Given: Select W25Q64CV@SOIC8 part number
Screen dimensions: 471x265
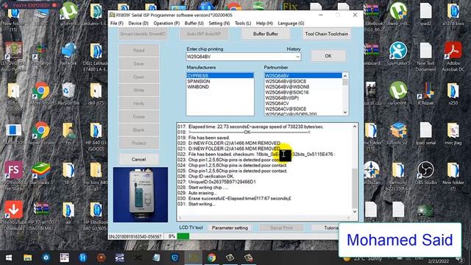Looking at the screenshot, I should point(303,109).
